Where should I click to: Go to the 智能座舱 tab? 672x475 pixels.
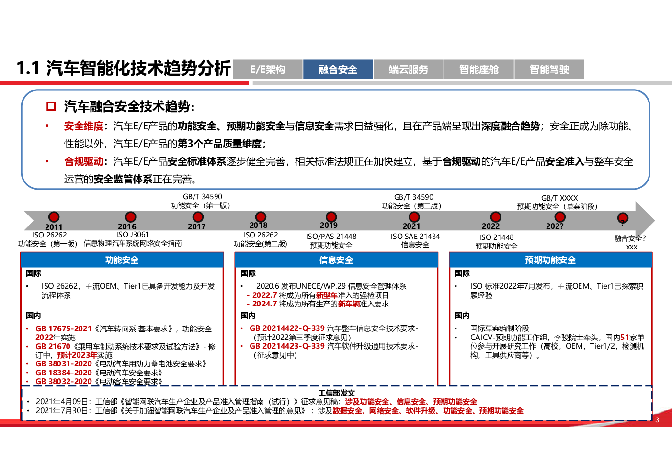click(x=479, y=69)
